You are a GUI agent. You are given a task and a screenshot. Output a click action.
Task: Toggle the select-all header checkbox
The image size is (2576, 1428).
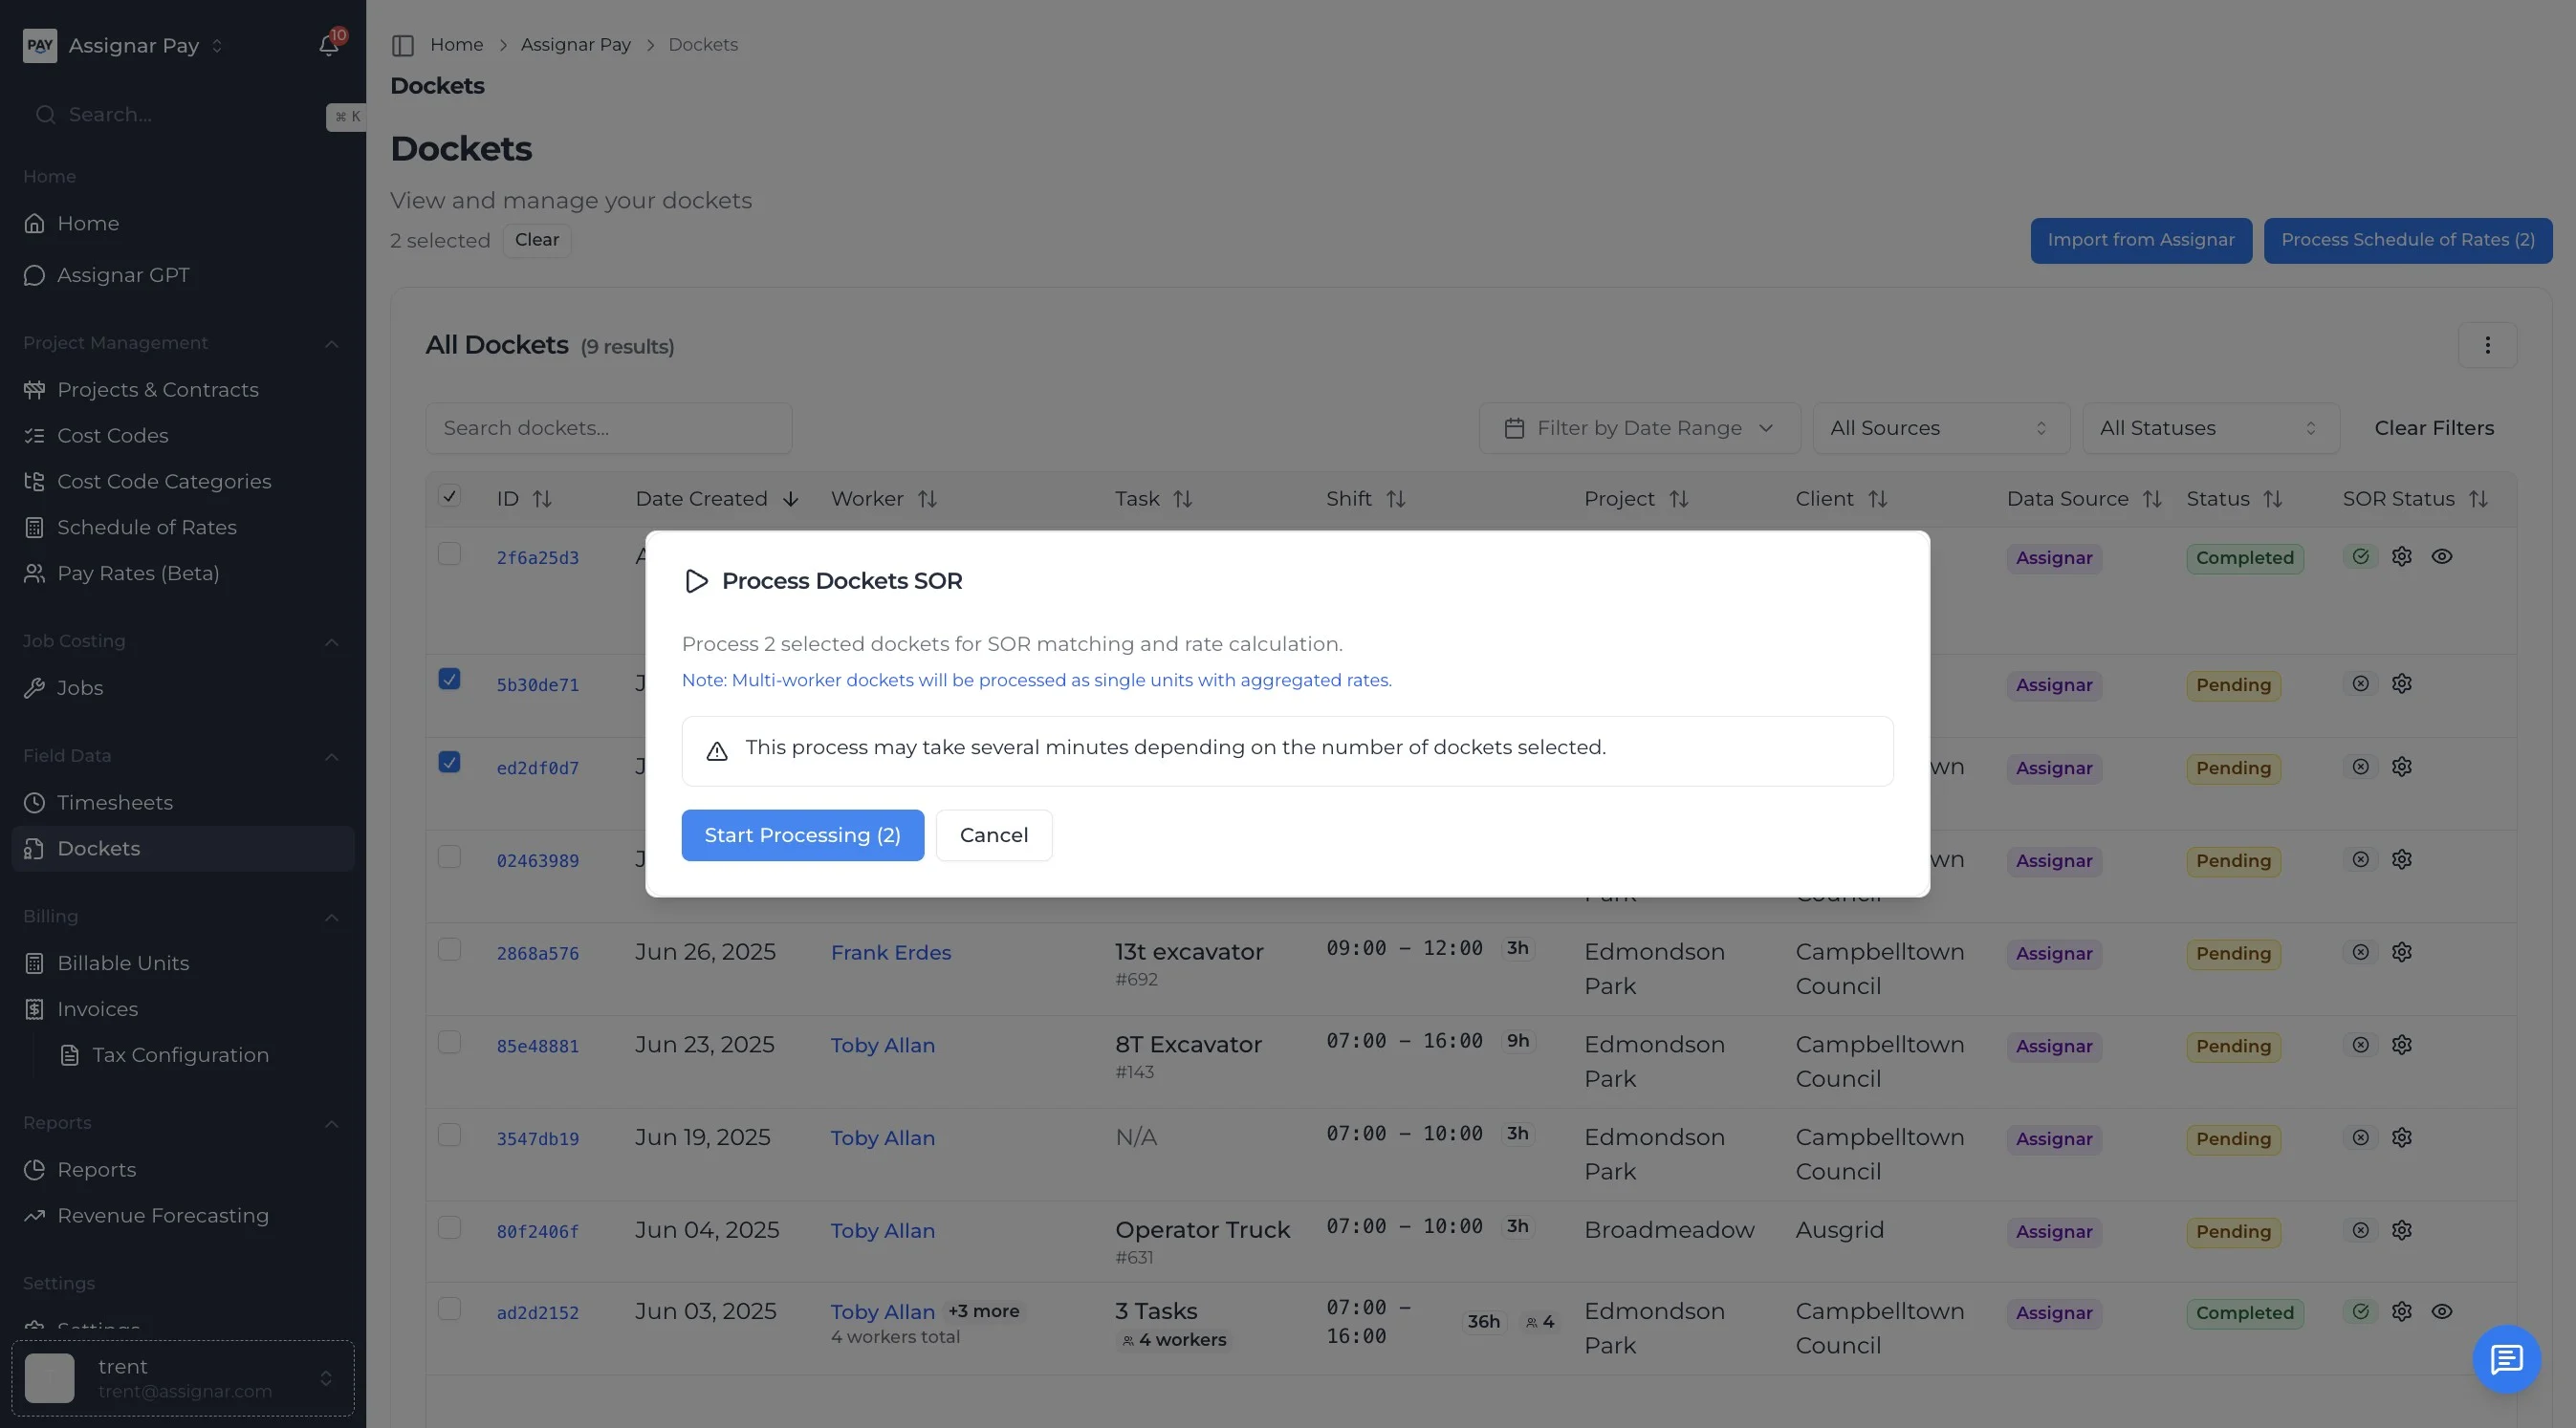tap(449, 496)
